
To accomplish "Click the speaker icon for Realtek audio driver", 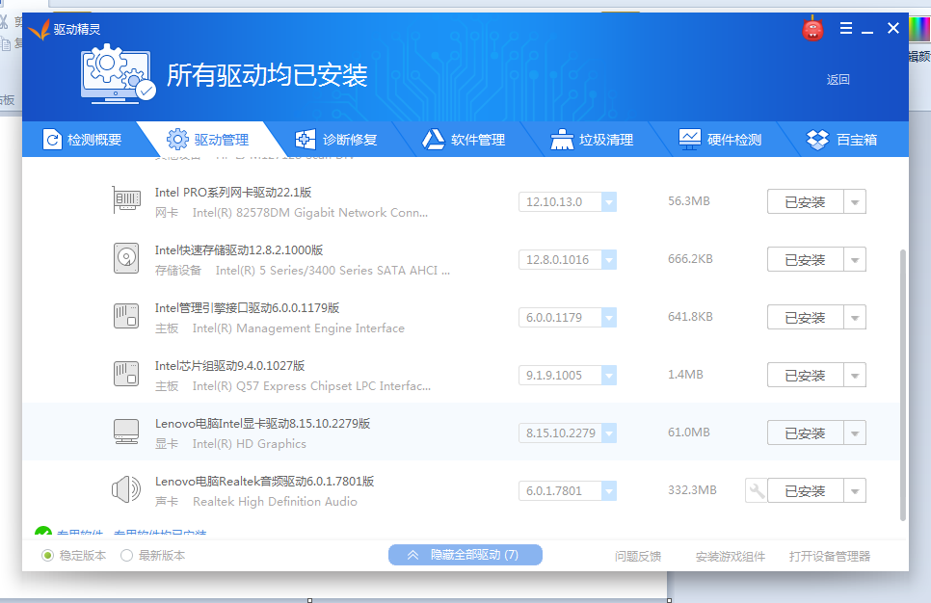I will pos(126,489).
